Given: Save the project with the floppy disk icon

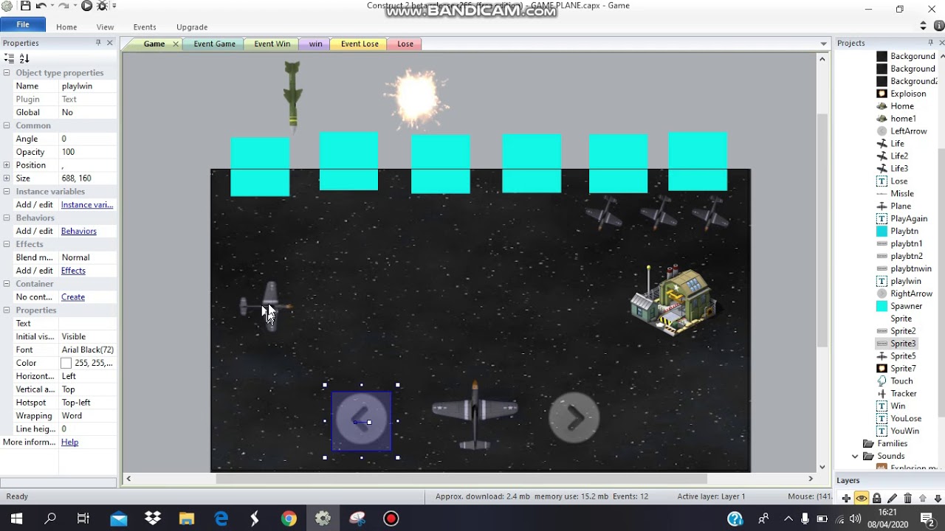Looking at the screenshot, I should coord(25,6).
